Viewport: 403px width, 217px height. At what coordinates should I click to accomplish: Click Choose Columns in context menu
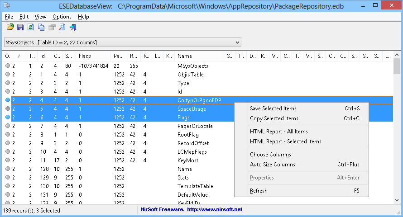(x=302, y=155)
